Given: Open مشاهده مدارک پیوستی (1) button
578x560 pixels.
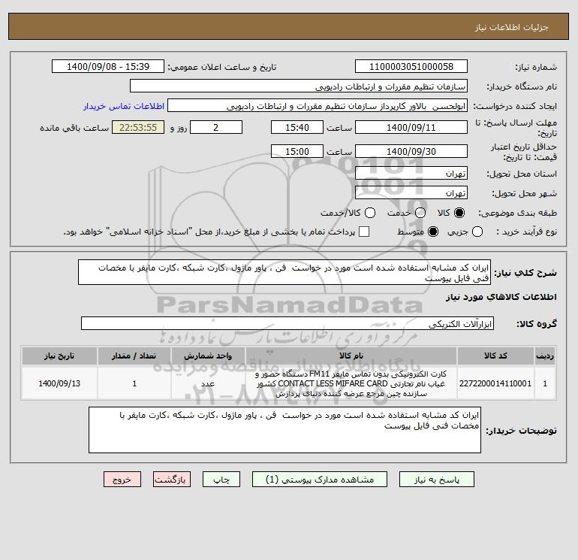Looking at the screenshot, I should click(320, 480).
